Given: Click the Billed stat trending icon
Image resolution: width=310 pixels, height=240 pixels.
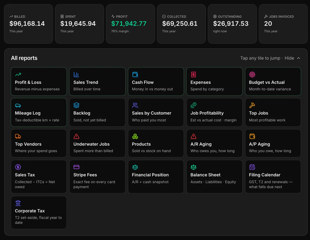Looking at the screenshot, I should click(x=11, y=17).
